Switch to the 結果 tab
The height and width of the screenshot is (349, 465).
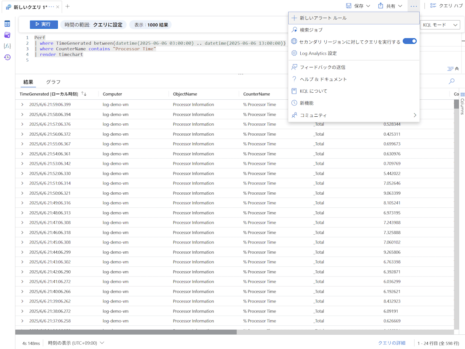[x=28, y=82]
